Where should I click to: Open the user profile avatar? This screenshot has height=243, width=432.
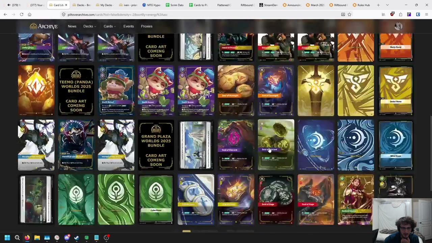tap(398, 26)
